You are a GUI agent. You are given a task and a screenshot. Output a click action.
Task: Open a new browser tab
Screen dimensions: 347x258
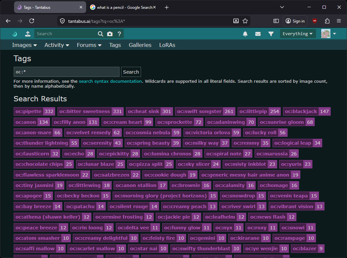166,7
